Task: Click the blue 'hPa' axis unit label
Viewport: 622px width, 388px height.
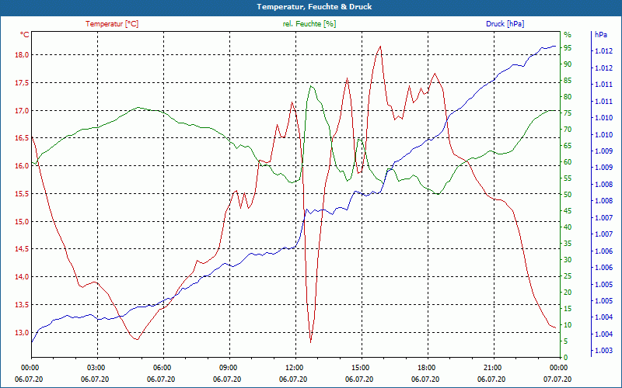Action: [x=600, y=35]
